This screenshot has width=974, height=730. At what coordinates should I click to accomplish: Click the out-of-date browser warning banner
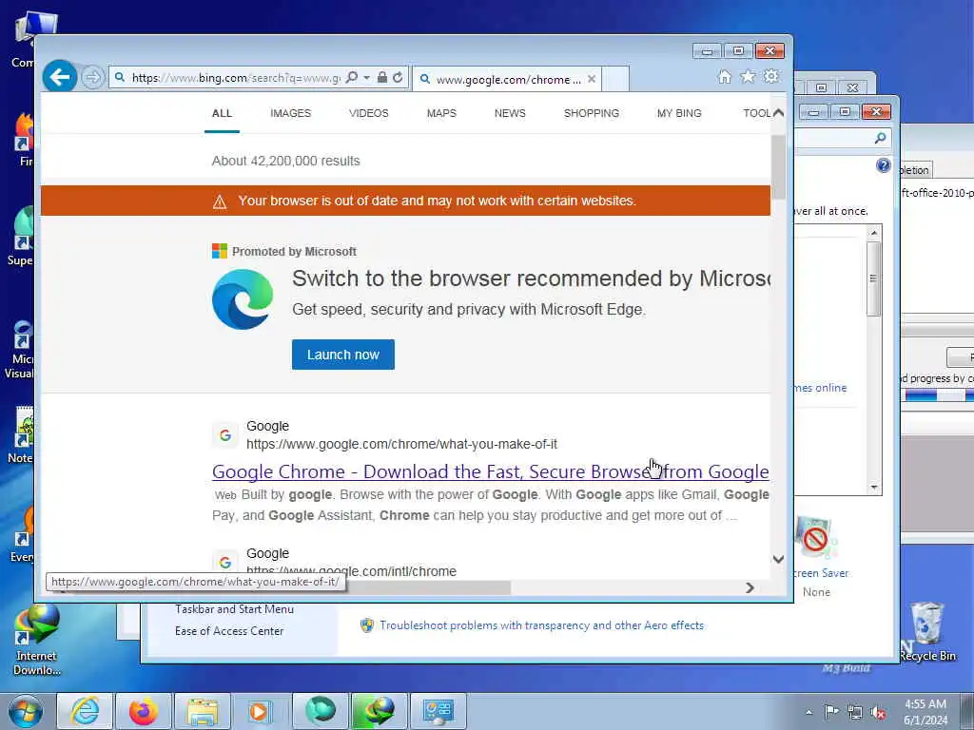pos(405,201)
